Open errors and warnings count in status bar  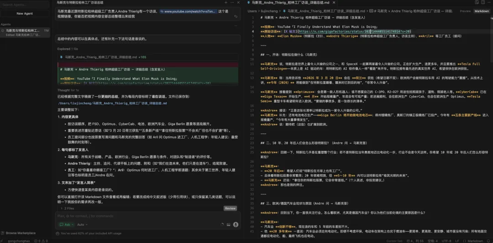40,241
